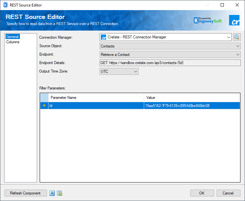
Task: Click the Source Object label
Action: point(51,46)
